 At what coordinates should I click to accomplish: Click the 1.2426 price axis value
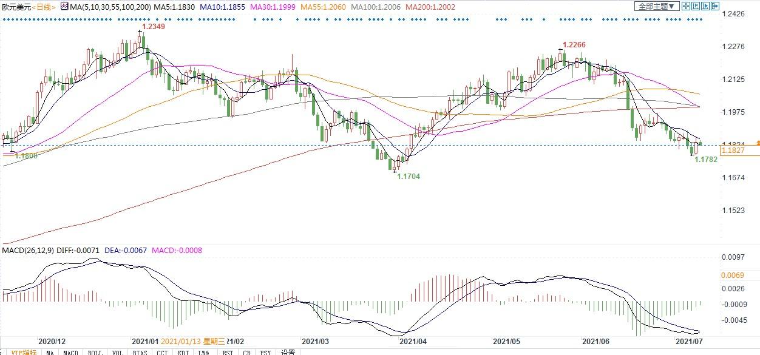click(733, 14)
